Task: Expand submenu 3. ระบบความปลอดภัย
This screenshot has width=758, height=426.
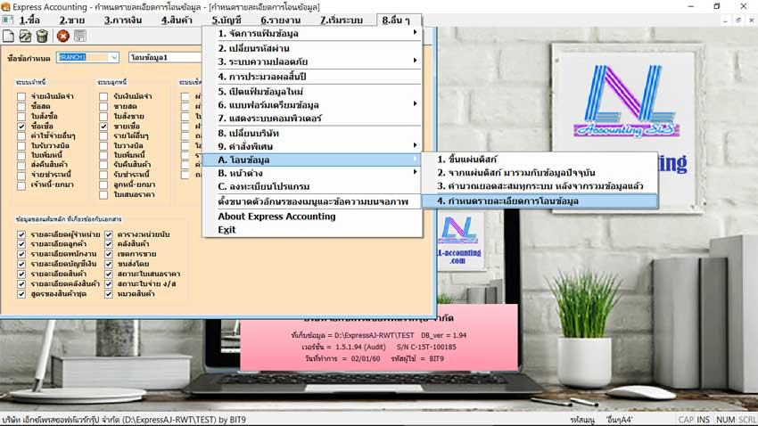Action: [312, 61]
